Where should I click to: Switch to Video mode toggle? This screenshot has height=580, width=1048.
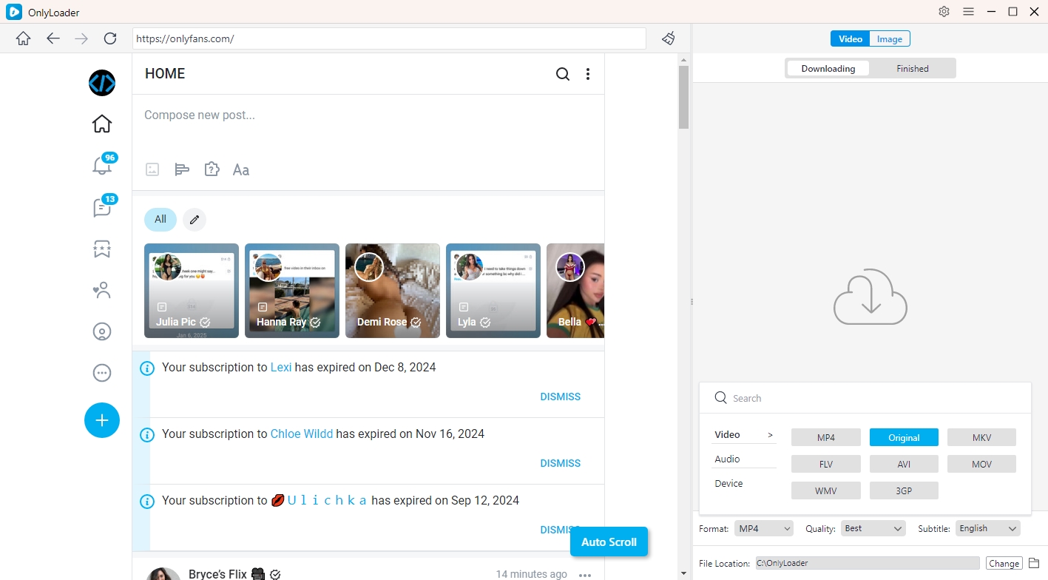click(850, 38)
